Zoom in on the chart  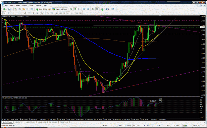pos(84,9)
